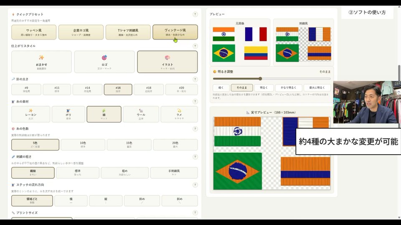This screenshot has width=401, height=225.
Task: Choose 粗め embroidery coarseness
Action: (x=124, y=172)
